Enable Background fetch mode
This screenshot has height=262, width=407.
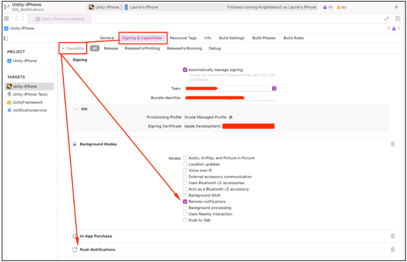185,195
